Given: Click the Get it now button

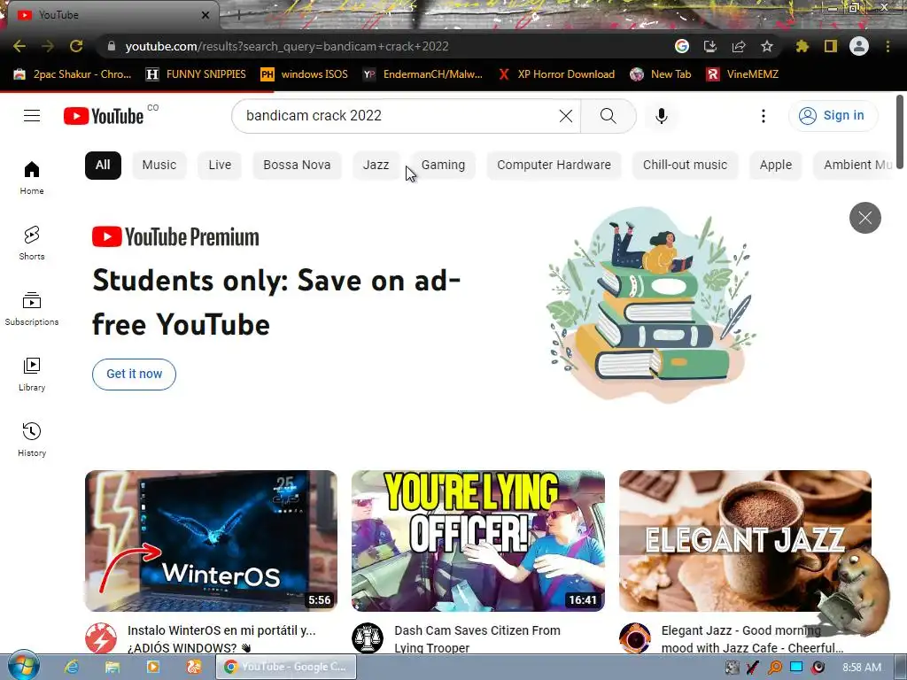Looking at the screenshot, I should coord(135,375).
